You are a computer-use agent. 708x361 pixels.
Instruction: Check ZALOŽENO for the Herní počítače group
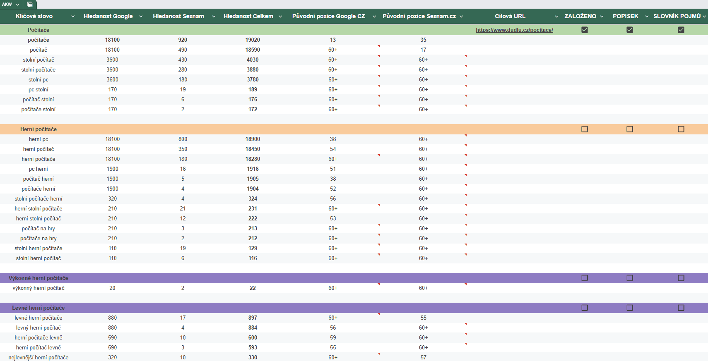coord(585,129)
